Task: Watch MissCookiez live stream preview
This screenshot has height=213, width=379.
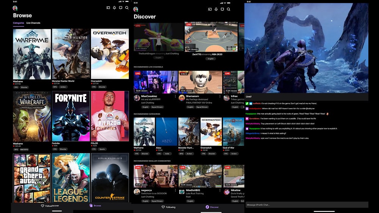Action: tap(156, 82)
